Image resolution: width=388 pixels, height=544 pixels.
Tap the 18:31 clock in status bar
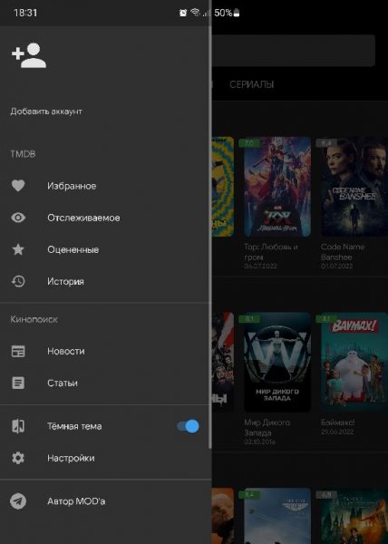point(25,13)
